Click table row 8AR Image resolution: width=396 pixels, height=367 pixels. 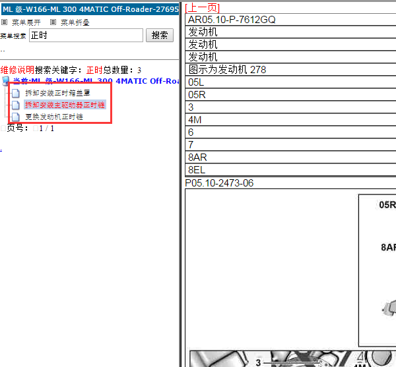290,157
